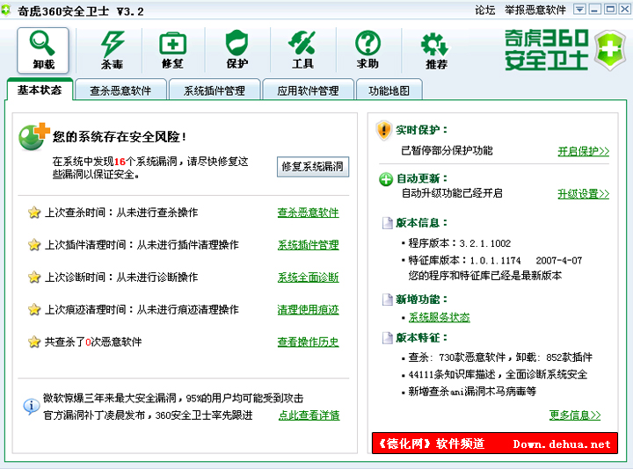
Task: Select the 杀毒 lightning bolt icon
Action: coord(112,50)
